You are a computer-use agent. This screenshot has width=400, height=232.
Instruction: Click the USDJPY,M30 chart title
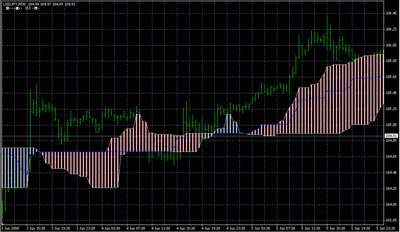pos(14,4)
